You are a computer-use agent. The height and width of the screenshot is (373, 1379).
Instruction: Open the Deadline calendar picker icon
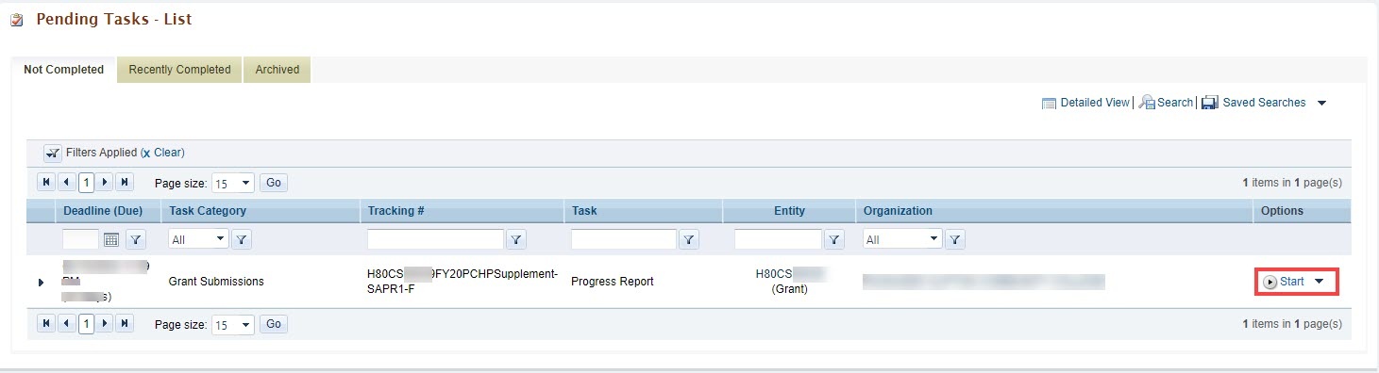110,240
